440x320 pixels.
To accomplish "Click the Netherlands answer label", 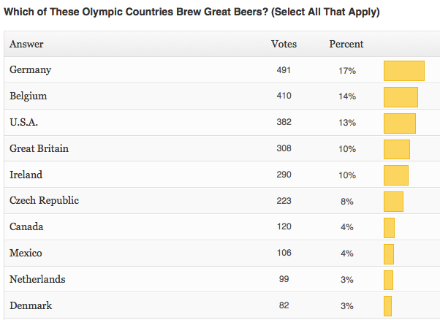I will pyautogui.click(x=37, y=280).
